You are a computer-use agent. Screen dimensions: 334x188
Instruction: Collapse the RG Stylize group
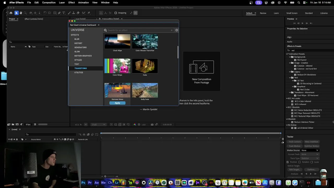coord(287,125)
